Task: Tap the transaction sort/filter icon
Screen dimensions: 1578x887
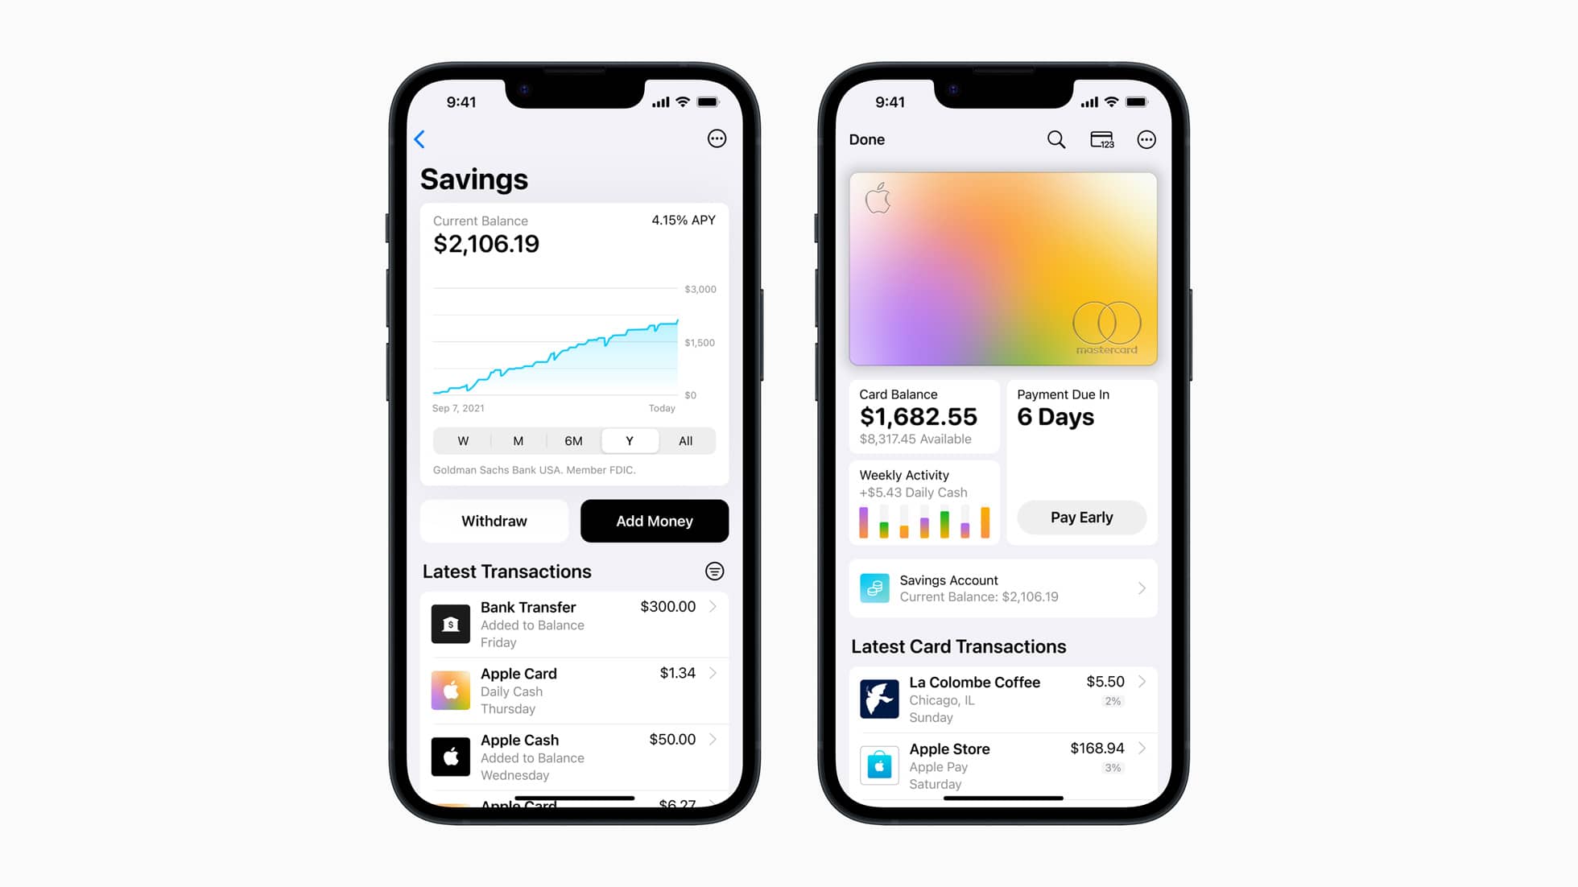Action: tap(713, 571)
